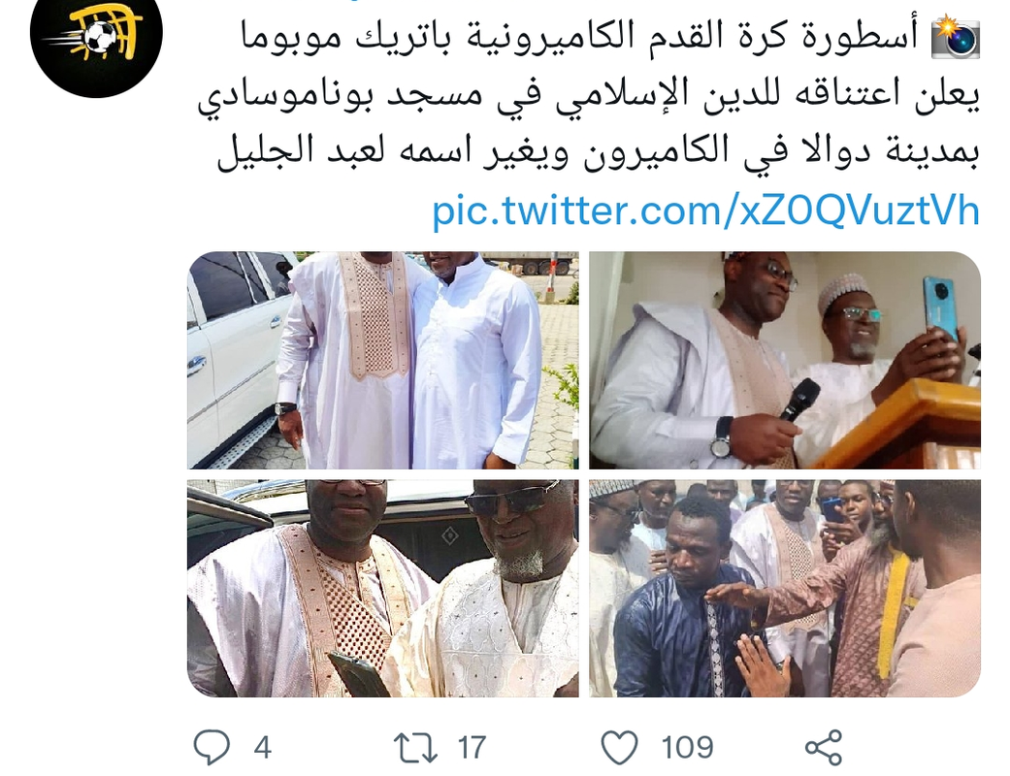View bottom-right crowd photo

(x=785, y=588)
